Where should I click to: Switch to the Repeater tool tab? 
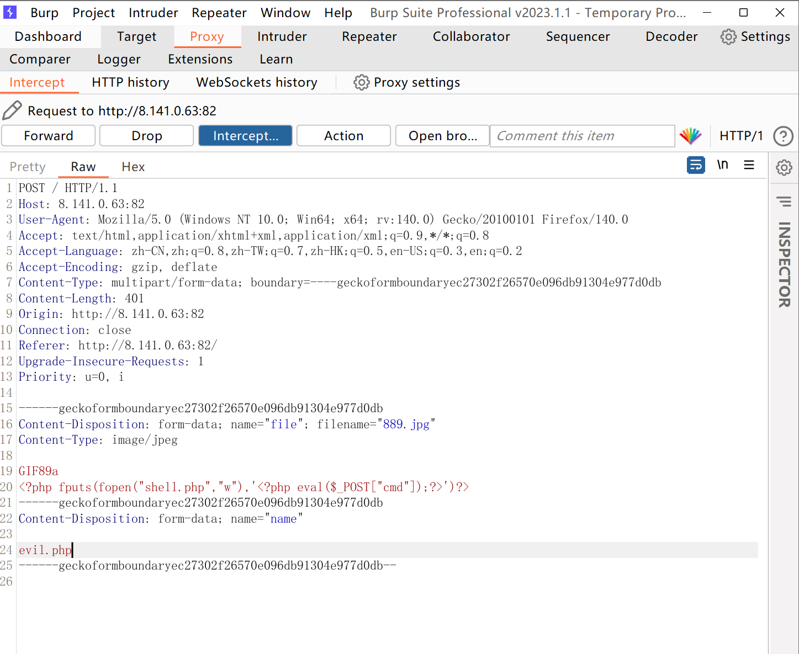tap(369, 36)
